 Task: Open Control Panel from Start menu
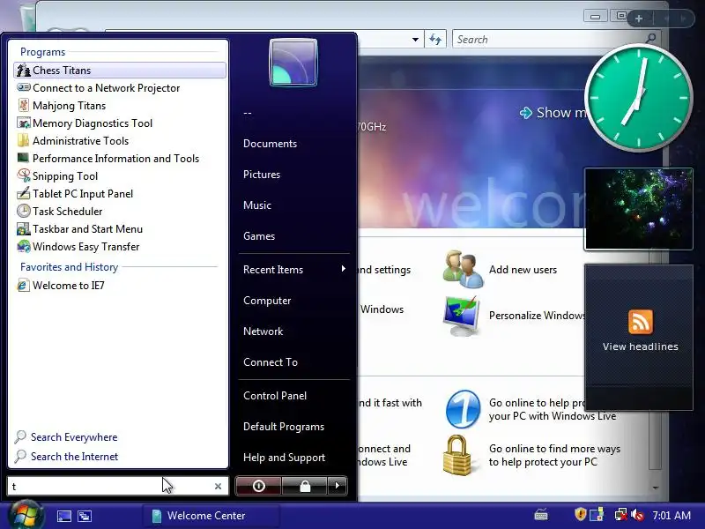(275, 396)
